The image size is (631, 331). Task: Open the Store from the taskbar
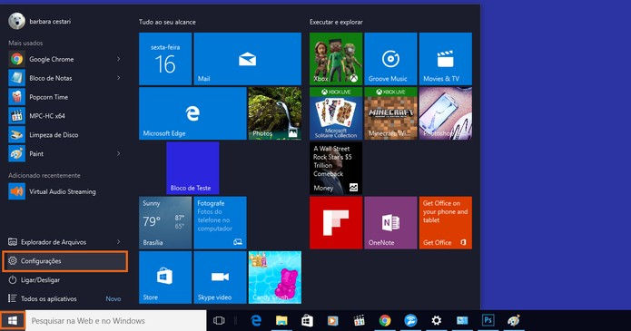[x=308, y=320]
